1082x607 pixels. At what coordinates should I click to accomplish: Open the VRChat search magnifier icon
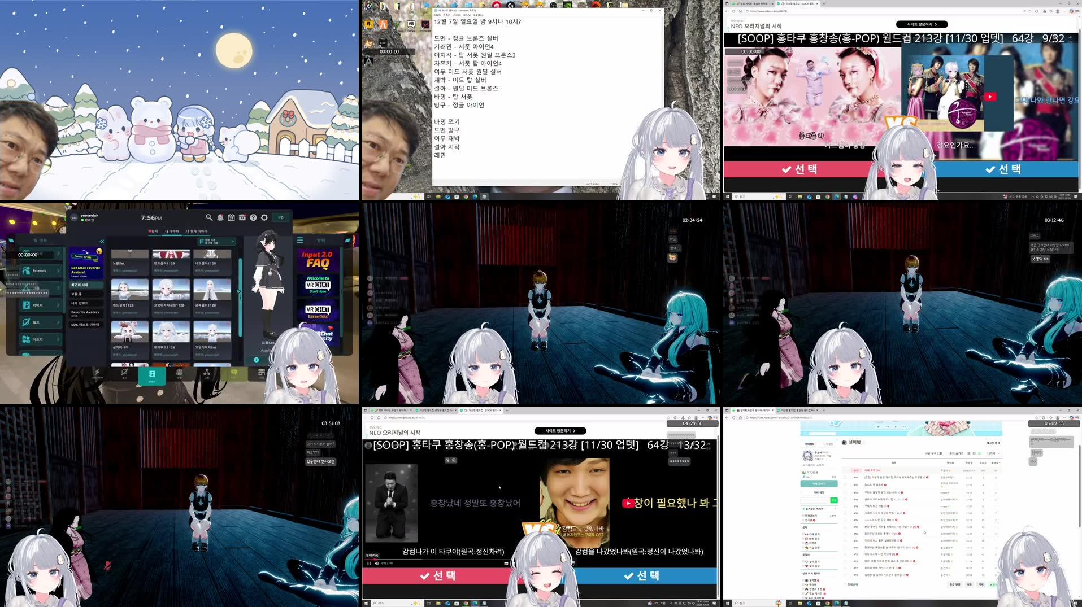pyautogui.click(x=208, y=217)
